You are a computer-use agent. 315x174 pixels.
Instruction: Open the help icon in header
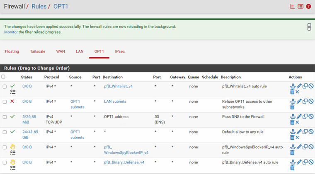click(308, 7)
